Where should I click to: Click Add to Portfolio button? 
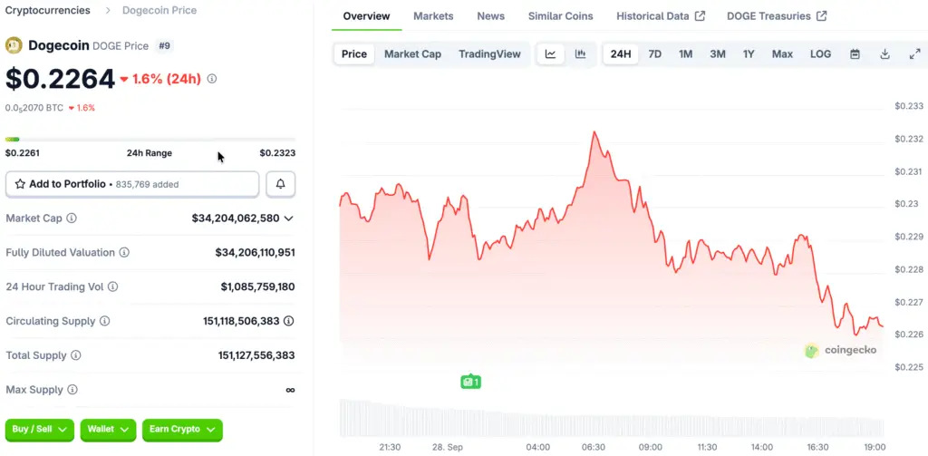(132, 184)
